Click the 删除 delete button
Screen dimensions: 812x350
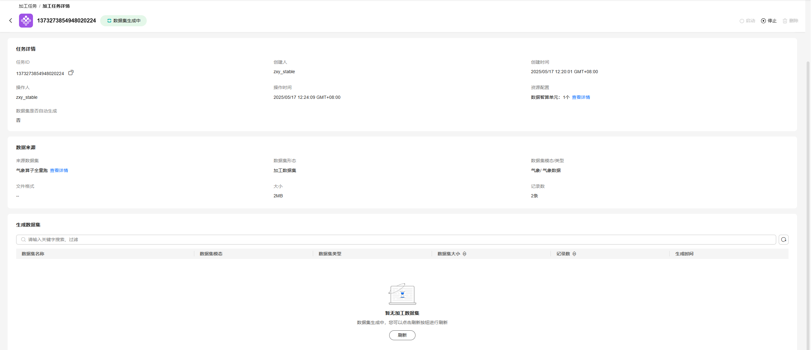(790, 21)
